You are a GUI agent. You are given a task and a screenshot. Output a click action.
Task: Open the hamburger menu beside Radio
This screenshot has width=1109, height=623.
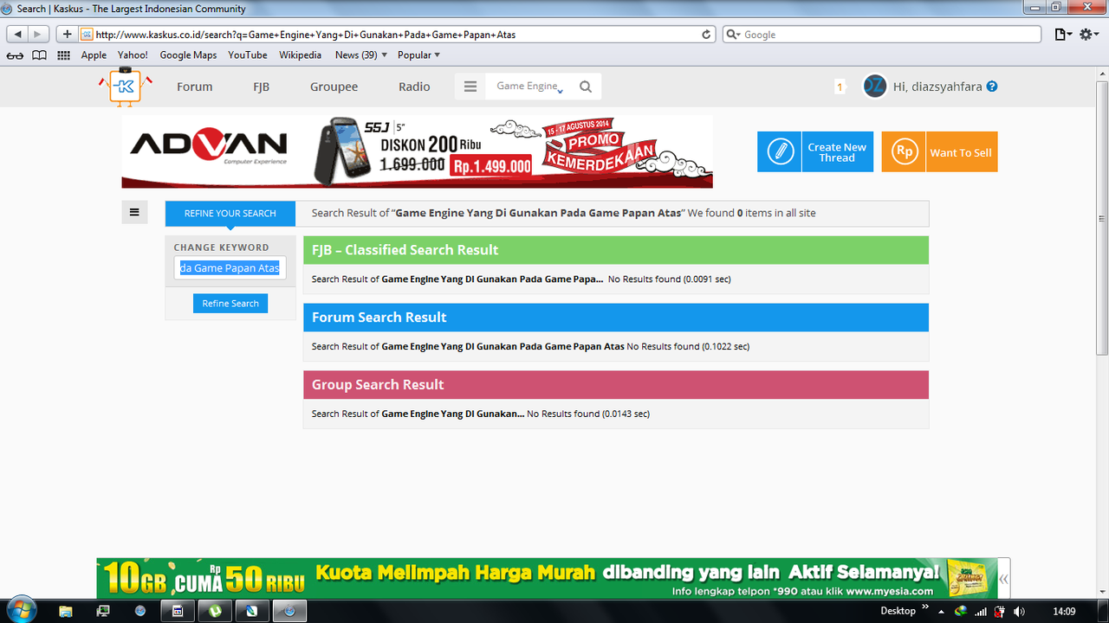point(470,87)
